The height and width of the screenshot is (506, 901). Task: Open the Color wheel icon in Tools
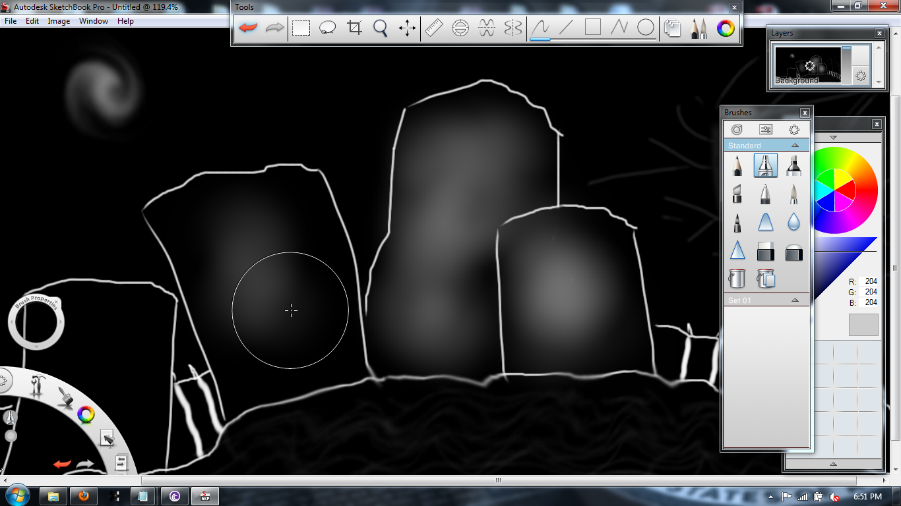click(726, 28)
